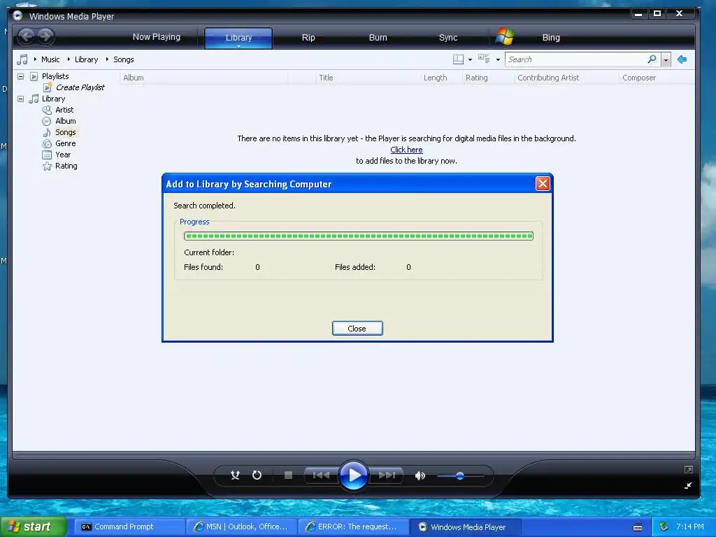Click inside the Search input field

[x=576, y=59]
